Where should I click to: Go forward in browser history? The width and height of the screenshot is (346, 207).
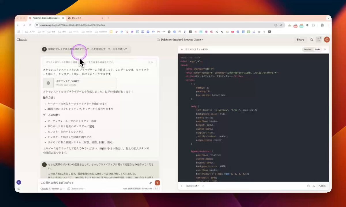point(24,25)
